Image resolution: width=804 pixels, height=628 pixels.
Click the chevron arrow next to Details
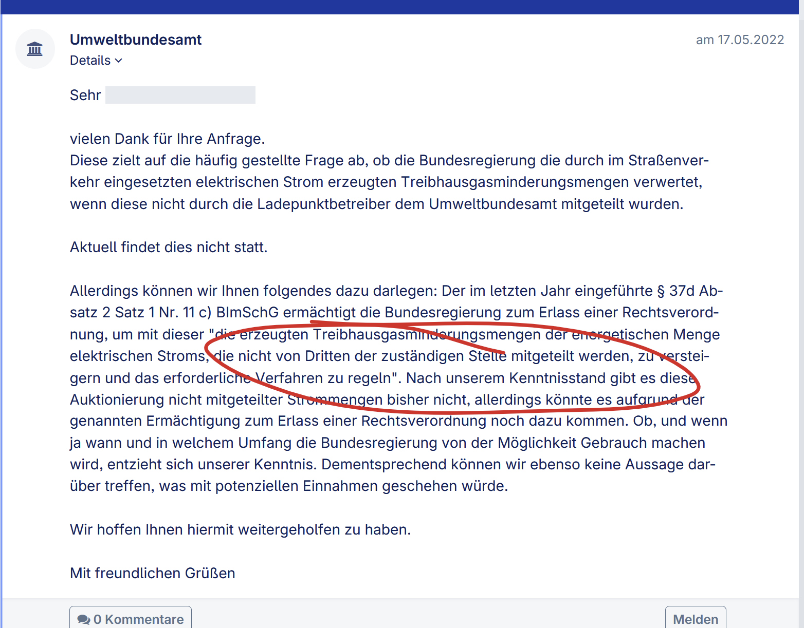click(119, 61)
